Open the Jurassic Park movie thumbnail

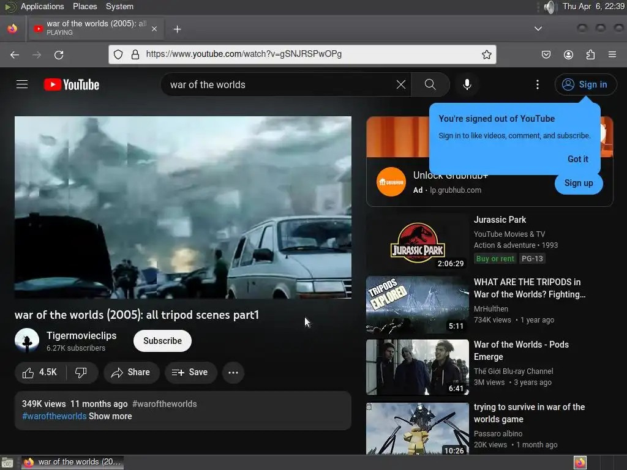418,242
